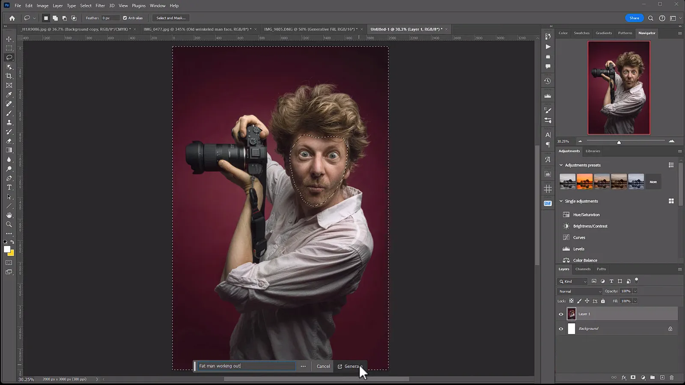Click the foreground color swatch

6,249
